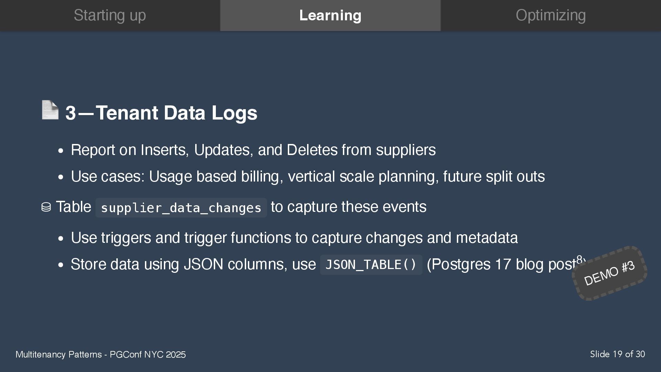This screenshot has width=661, height=372.
Task: Click the DEMO #3 stamp badge
Action: point(609,273)
